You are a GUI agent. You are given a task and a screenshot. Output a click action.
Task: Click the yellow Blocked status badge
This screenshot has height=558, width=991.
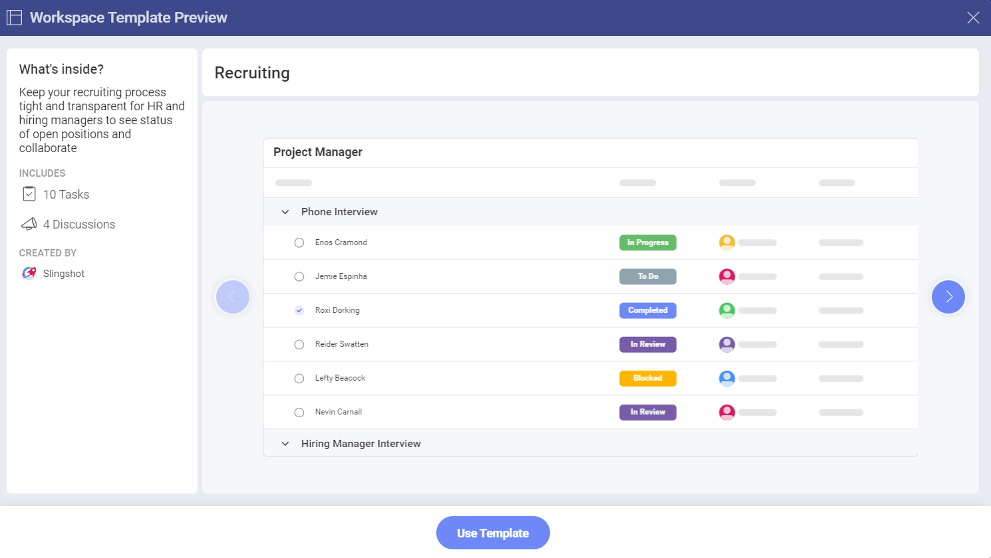tap(647, 378)
